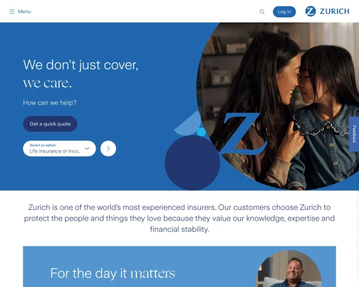
Task: Open the Select an option dropdown
Action: [x=59, y=148]
